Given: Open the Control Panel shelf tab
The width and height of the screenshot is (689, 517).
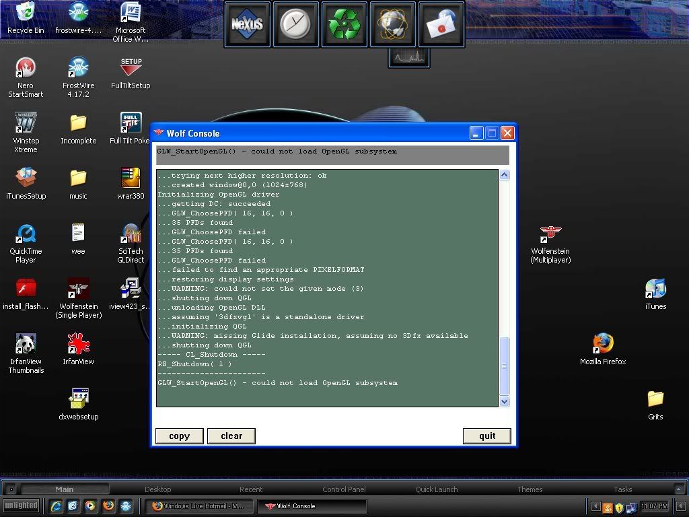Looking at the screenshot, I should click(x=344, y=489).
